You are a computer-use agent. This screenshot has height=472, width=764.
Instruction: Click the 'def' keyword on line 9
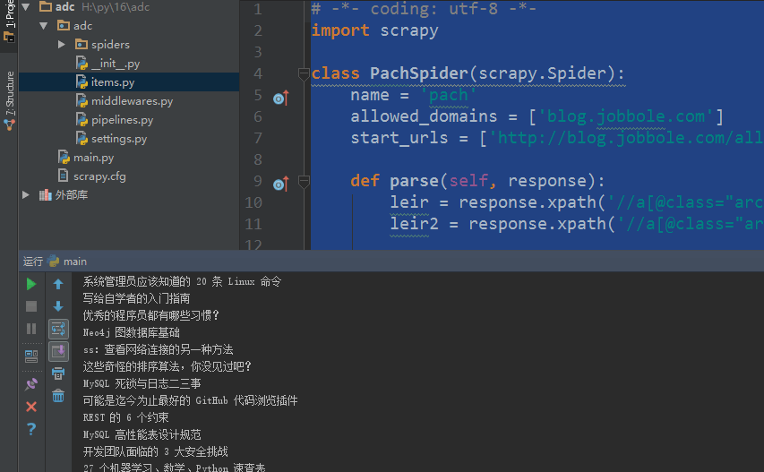tap(365, 181)
